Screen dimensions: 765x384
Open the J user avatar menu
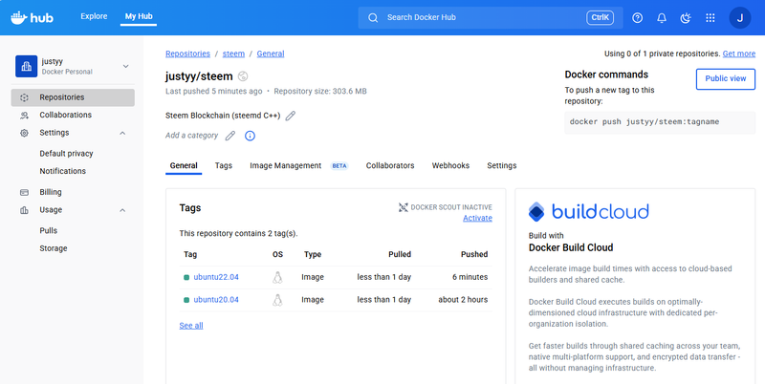coord(739,18)
